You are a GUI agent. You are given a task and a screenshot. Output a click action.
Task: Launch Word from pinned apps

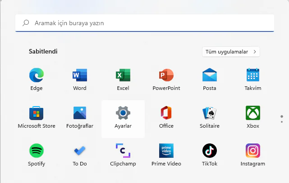pyautogui.click(x=80, y=75)
